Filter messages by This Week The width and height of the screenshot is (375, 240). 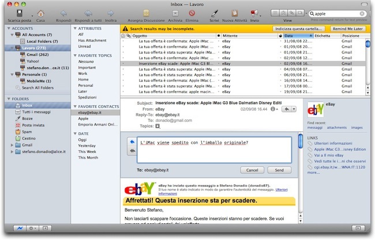[87, 151]
